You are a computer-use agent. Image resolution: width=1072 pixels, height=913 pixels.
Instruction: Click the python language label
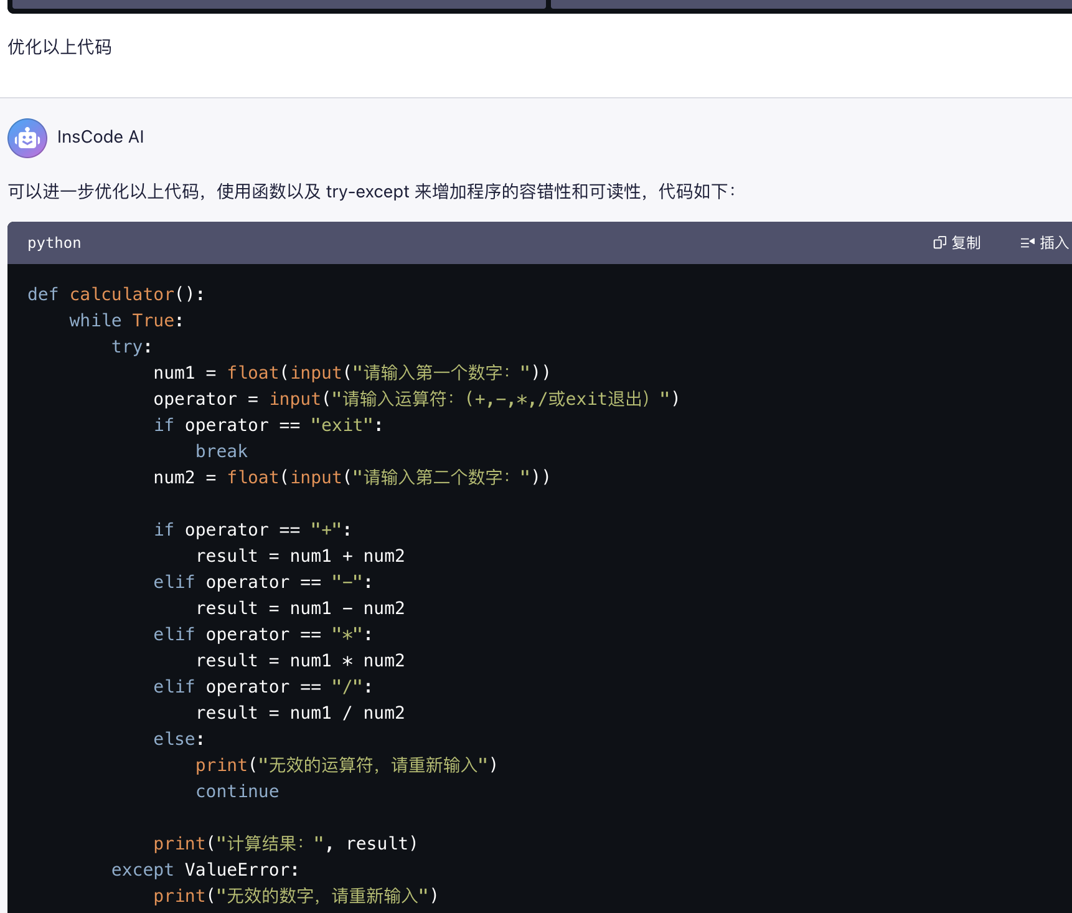(x=54, y=243)
